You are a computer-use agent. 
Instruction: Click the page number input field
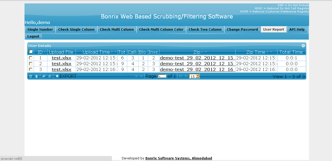[x=162, y=76]
